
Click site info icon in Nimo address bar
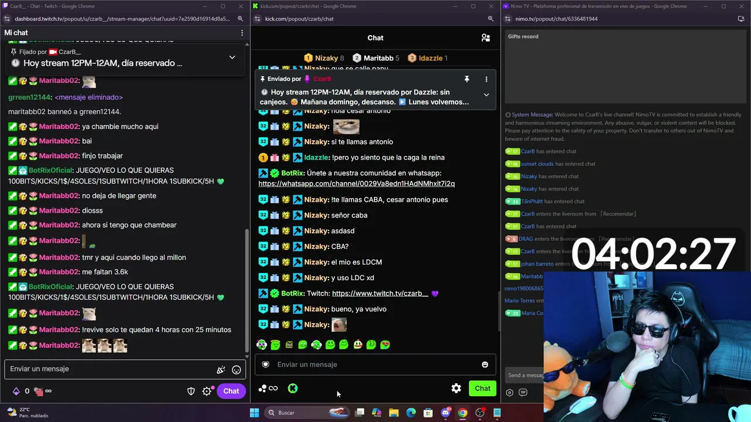[x=508, y=19]
